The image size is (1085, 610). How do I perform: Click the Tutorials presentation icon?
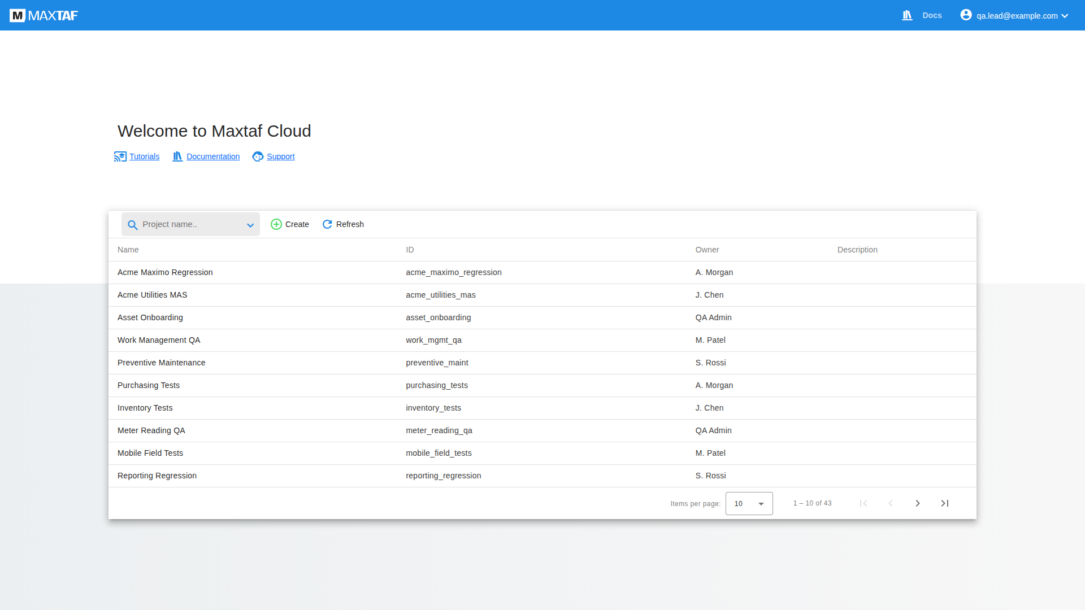(120, 156)
